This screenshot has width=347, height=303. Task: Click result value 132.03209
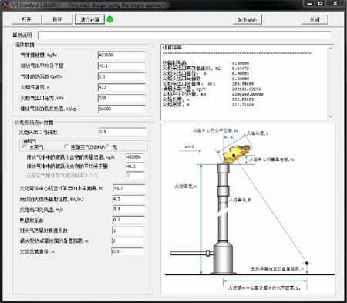243,99
